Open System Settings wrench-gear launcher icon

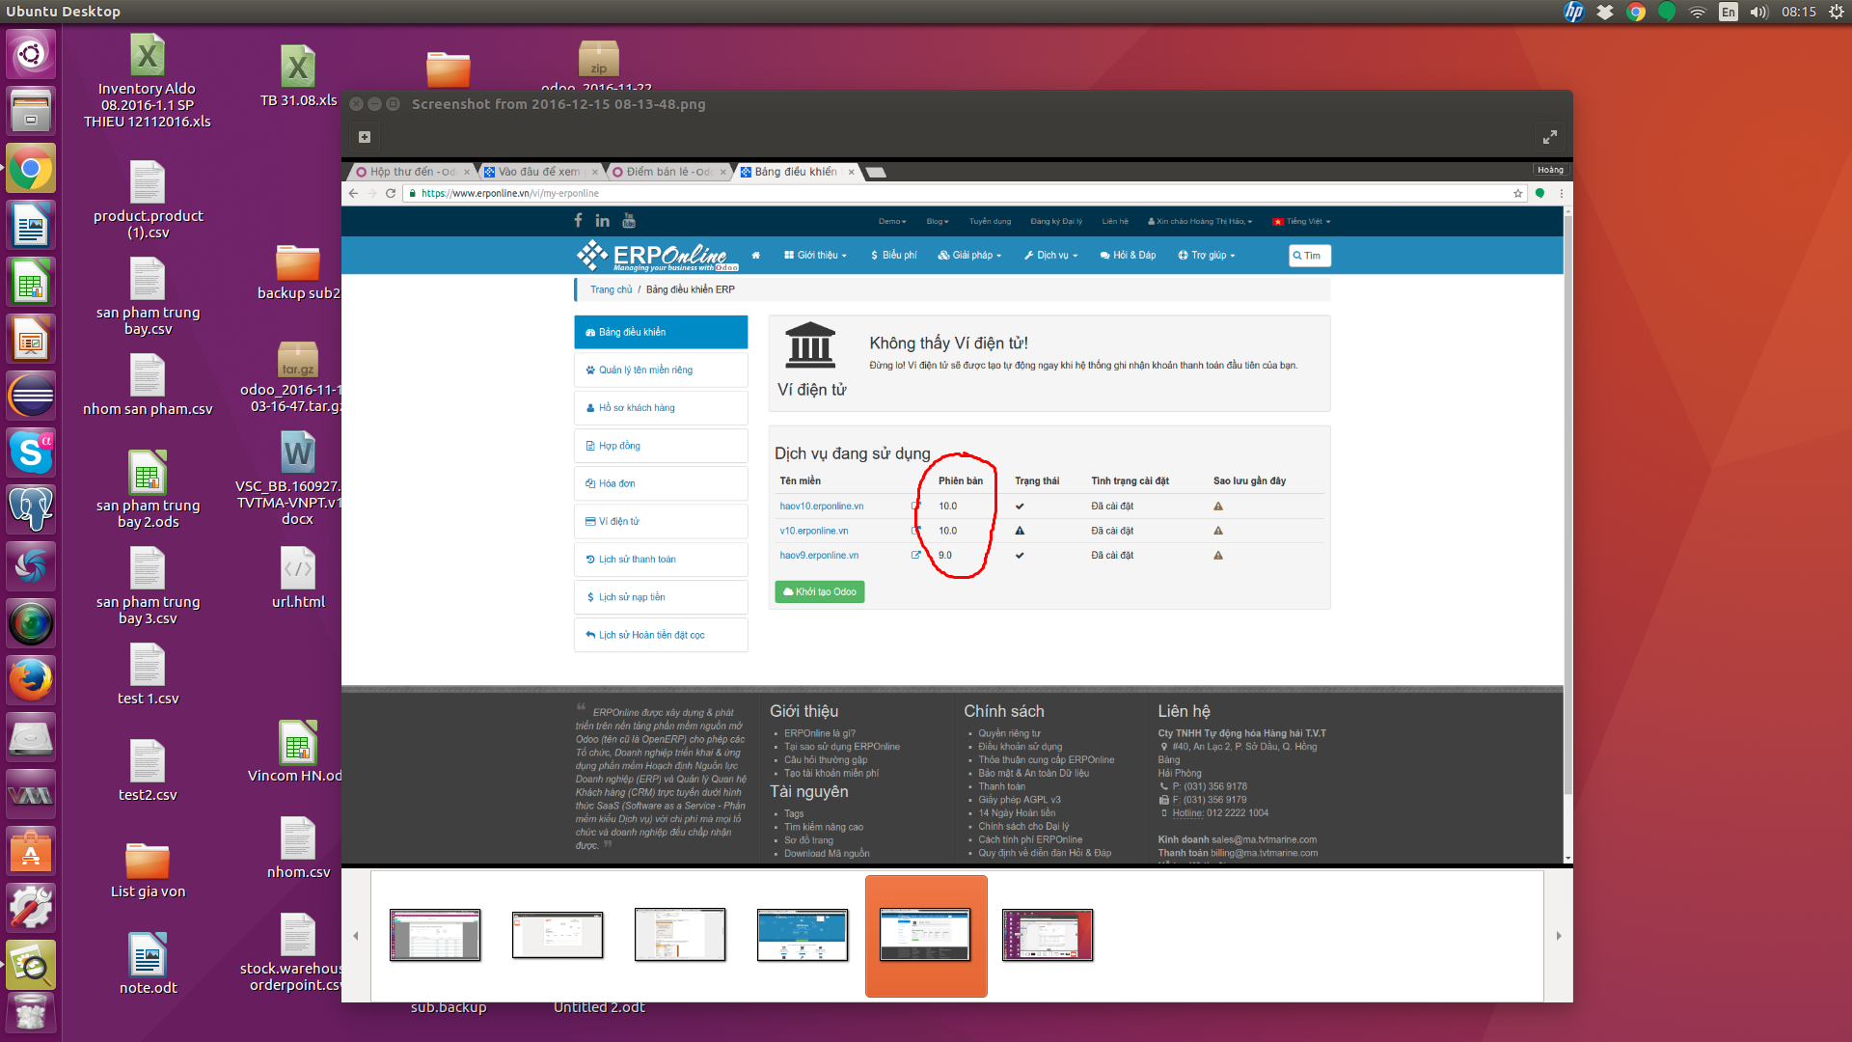tap(31, 908)
